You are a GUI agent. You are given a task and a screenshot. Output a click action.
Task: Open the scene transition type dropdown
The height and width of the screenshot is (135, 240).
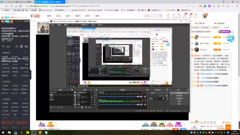click(x=159, y=93)
